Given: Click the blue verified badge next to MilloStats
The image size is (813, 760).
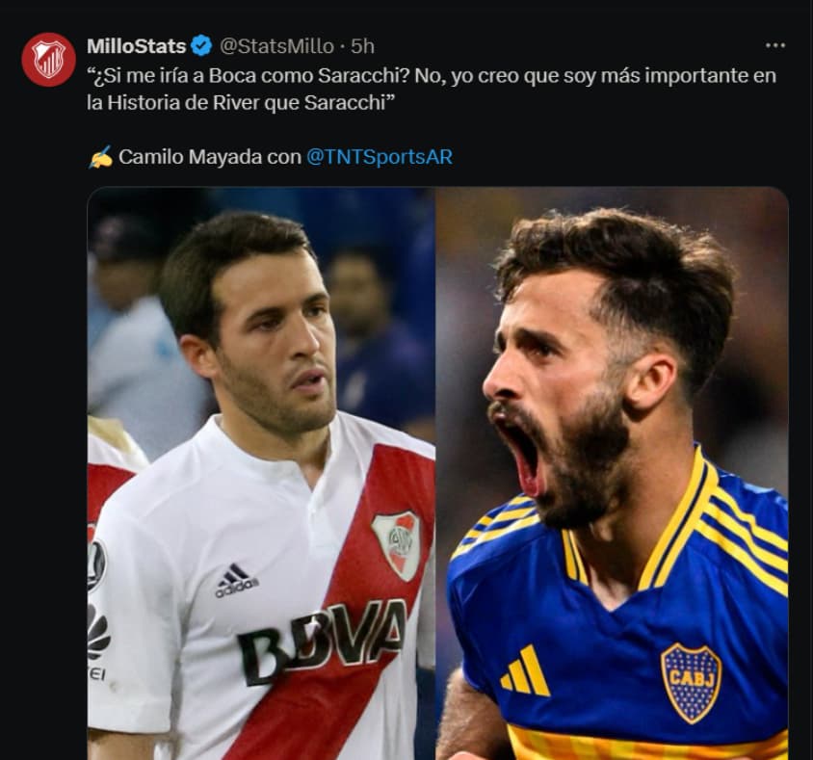Looking at the screenshot, I should 201,46.
